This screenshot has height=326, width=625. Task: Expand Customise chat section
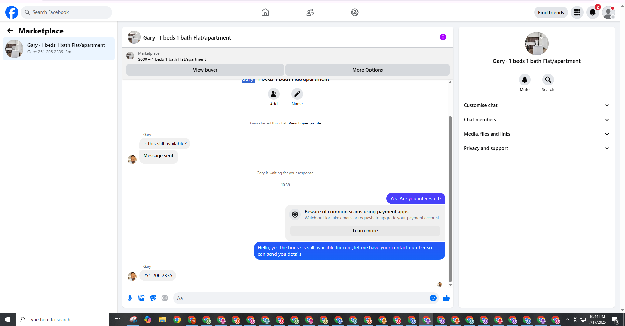coord(537,105)
